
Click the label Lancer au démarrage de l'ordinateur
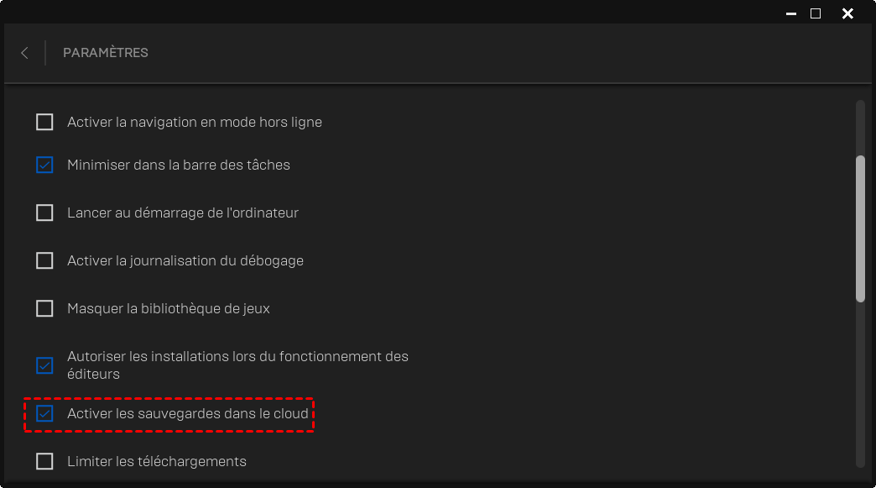click(183, 213)
